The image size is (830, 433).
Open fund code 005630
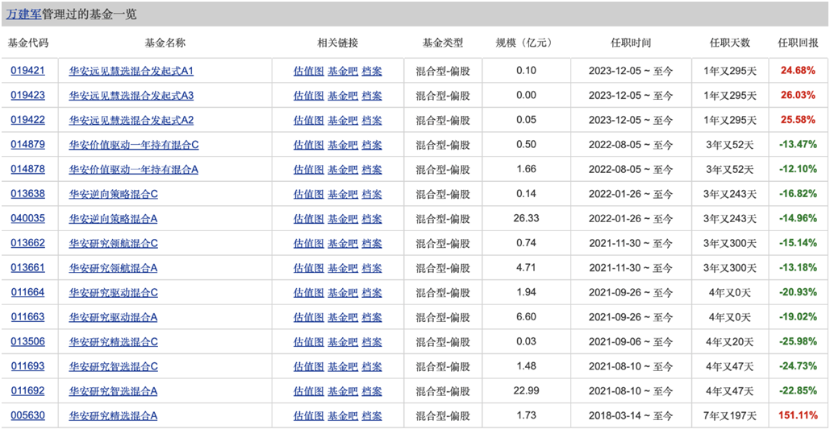[27, 416]
